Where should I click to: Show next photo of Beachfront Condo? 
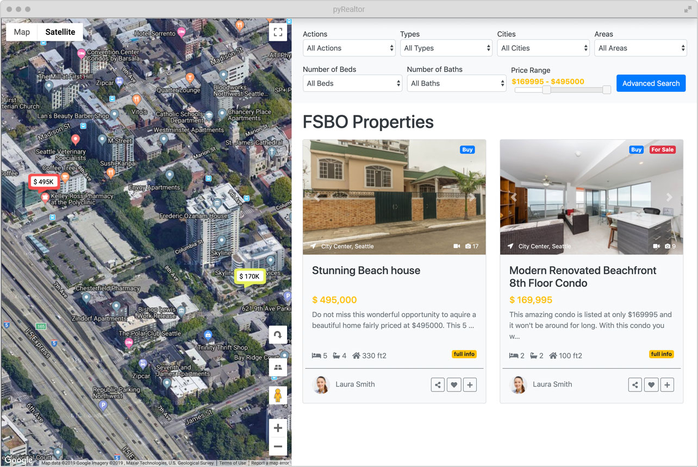[x=669, y=197]
